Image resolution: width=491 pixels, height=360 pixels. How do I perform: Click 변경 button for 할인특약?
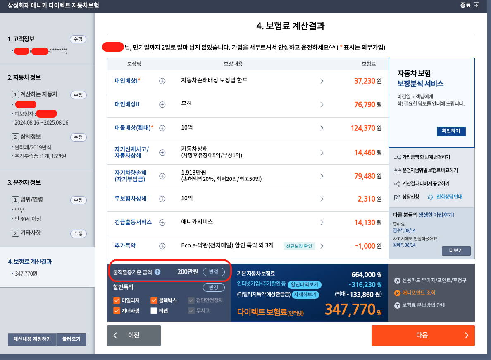pyautogui.click(x=214, y=287)
